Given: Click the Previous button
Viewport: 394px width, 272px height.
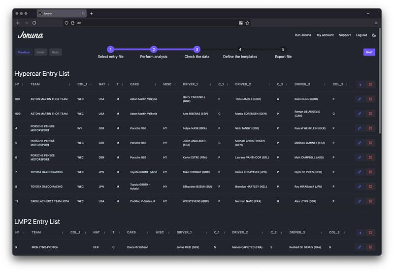Looking at the screenshot, I should click(24, 52).
